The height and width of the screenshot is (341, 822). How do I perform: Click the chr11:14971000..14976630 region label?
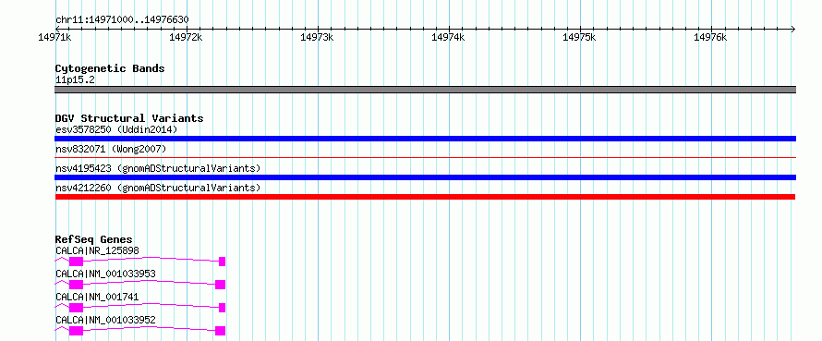tap(122, 20)
